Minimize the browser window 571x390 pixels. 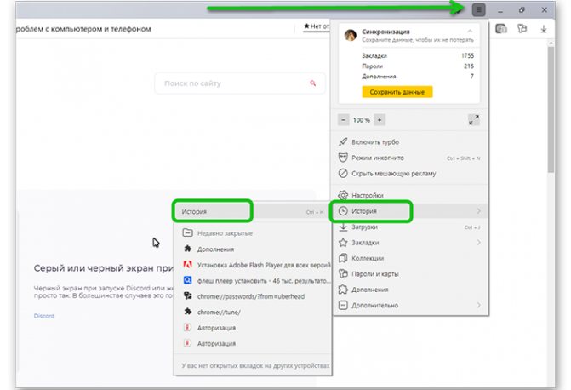[x=500, y=11]
